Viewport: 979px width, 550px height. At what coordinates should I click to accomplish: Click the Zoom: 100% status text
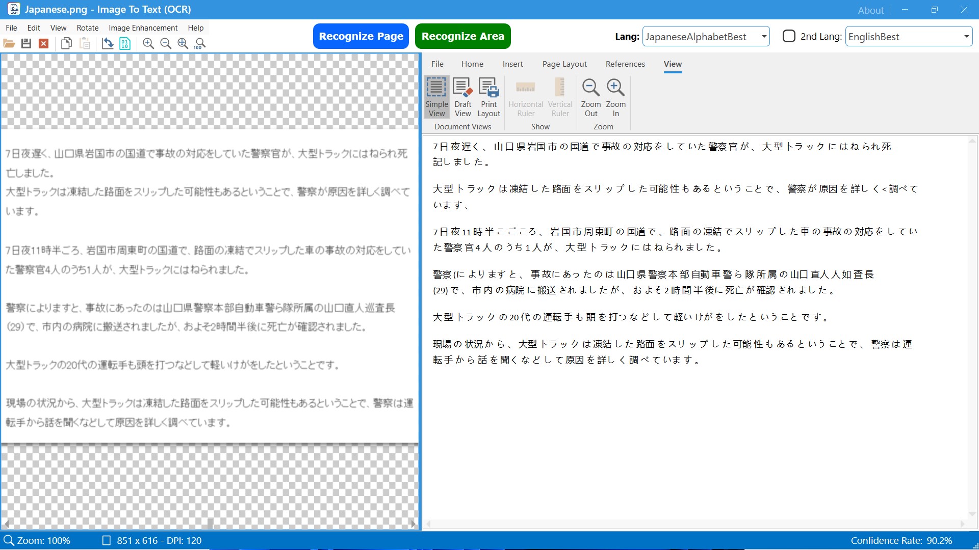(x=44, y=540)
